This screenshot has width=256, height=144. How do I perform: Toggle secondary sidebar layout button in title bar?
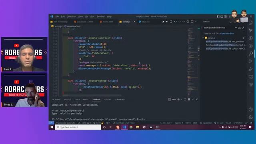click(x=225, y=16)
